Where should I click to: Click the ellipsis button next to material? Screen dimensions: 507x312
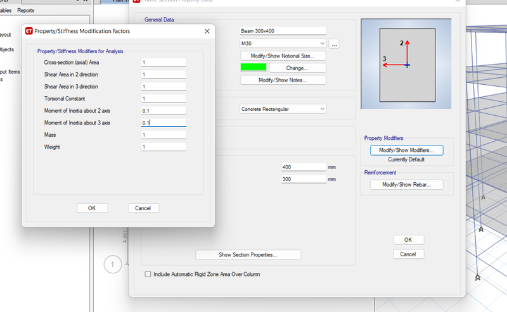[334, 44]
